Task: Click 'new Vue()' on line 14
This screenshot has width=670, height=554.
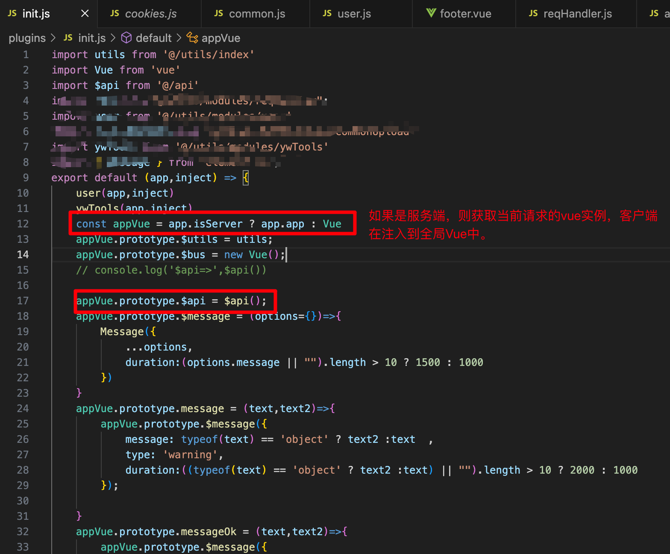Action: coord(252,255)
